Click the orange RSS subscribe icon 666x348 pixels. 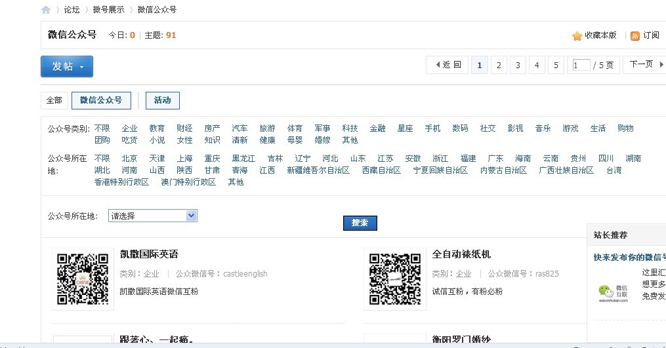coord(635,35)
